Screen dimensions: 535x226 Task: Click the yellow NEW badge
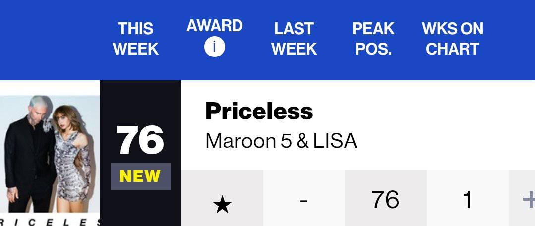[140, 176]
